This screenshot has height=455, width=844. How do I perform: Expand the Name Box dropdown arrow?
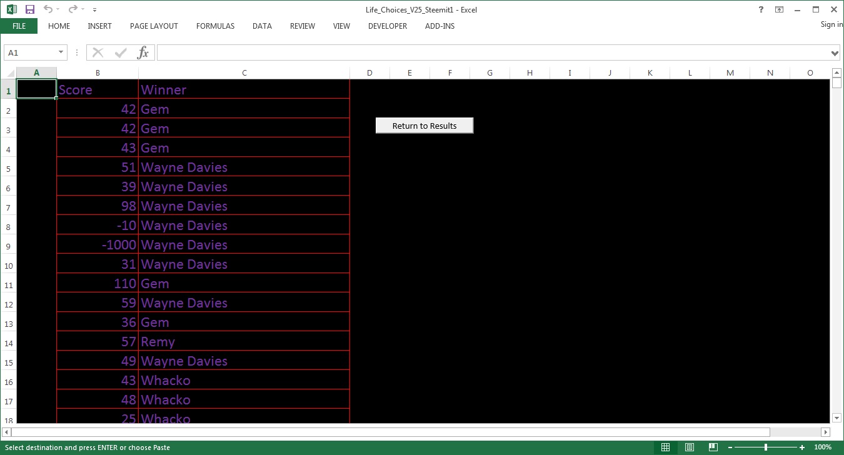tap(61, 53)
